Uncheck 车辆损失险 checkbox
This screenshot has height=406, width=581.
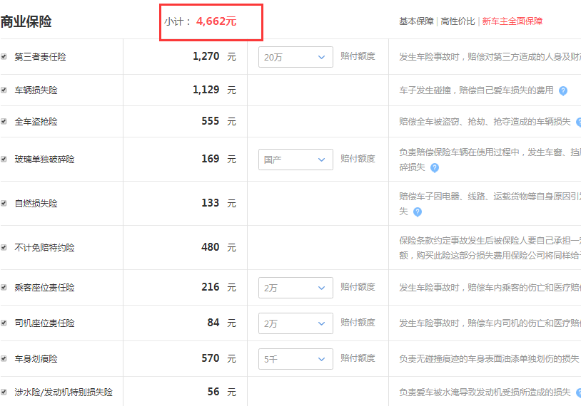4,90
